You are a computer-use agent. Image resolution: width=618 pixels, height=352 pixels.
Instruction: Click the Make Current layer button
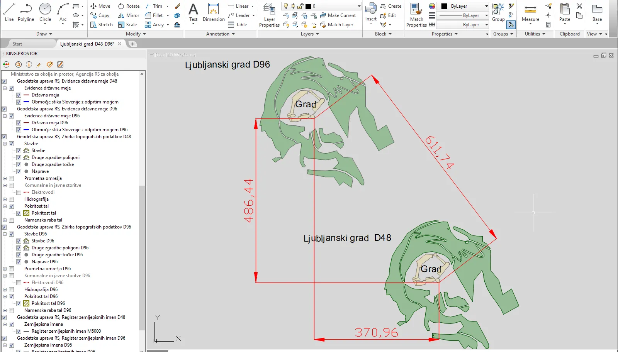point(338,15)
